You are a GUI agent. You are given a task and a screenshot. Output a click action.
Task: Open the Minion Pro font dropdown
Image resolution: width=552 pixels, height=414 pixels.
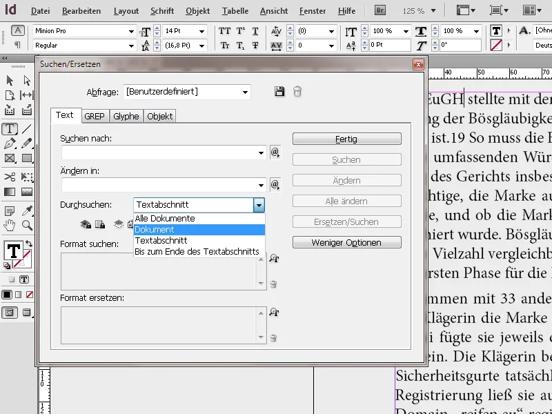[x=133, y=30]
